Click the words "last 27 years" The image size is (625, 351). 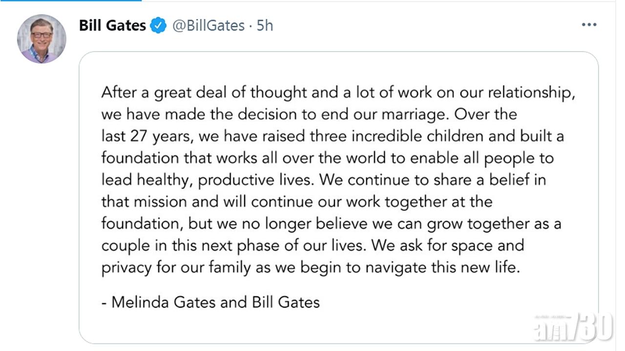point(147,136)
